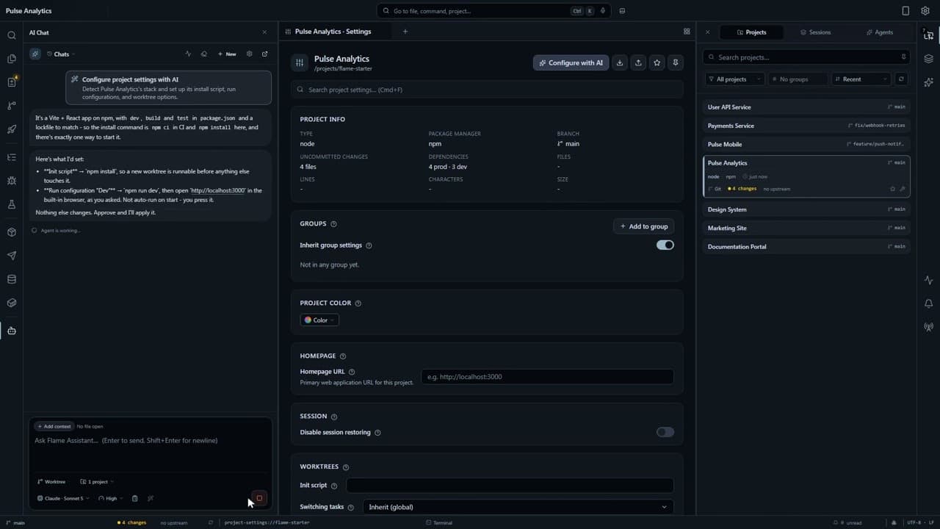940x529 pixels.
Task: Click the AI Chat settings gear icon
Action: (250, 54)
